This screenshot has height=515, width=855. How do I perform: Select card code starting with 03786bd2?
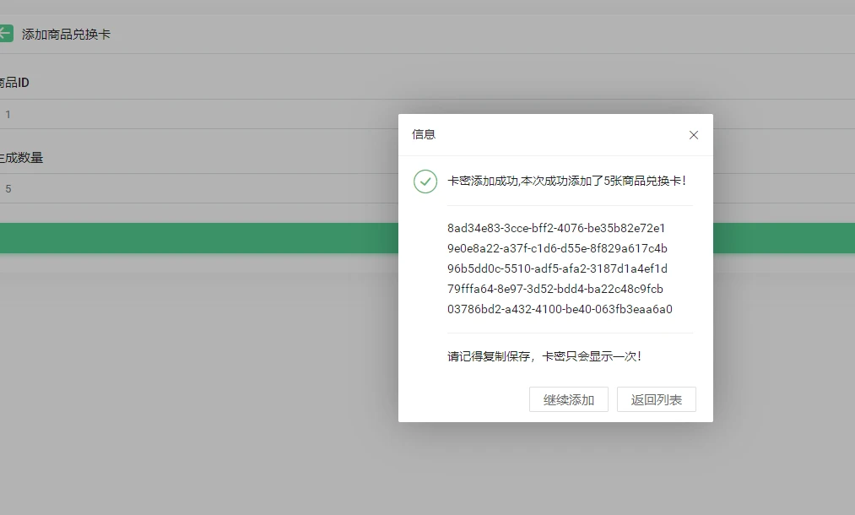pyautogui.click(x=560, y=309)
